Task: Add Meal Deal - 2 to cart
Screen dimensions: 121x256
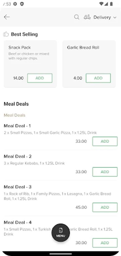Action: tap(105, 172)
